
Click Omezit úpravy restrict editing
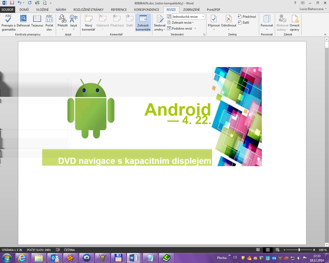(295, 23)
